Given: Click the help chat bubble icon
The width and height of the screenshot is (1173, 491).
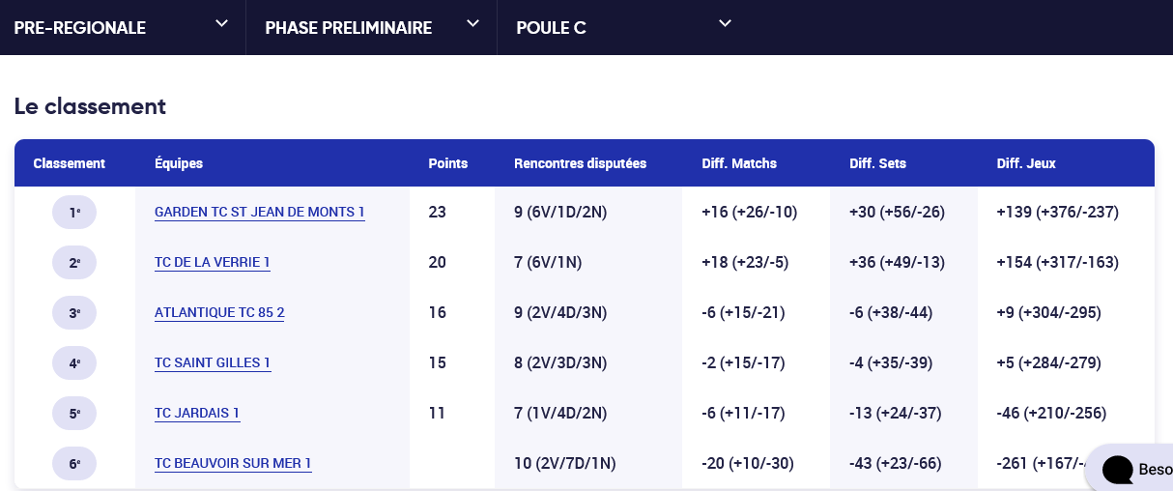Looking at the screenshot, I should point(1118,470).
